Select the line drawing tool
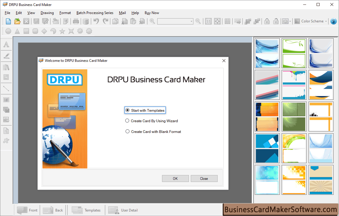 (6, 88)
